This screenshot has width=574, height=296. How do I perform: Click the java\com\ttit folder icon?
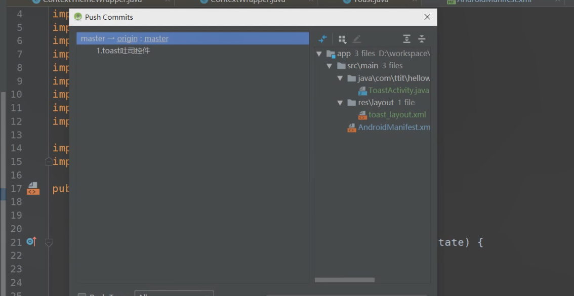[x=352, y=78]
